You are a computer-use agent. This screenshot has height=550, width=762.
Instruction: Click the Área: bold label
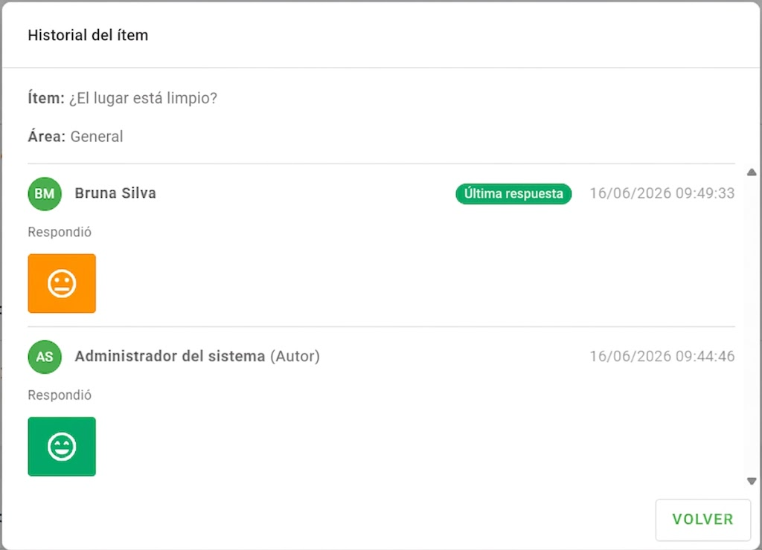[47, 136]
